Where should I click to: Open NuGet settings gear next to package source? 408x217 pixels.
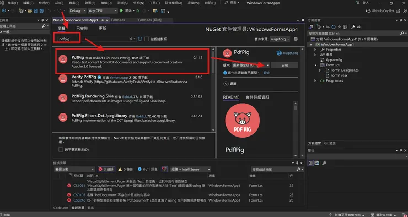296,39
